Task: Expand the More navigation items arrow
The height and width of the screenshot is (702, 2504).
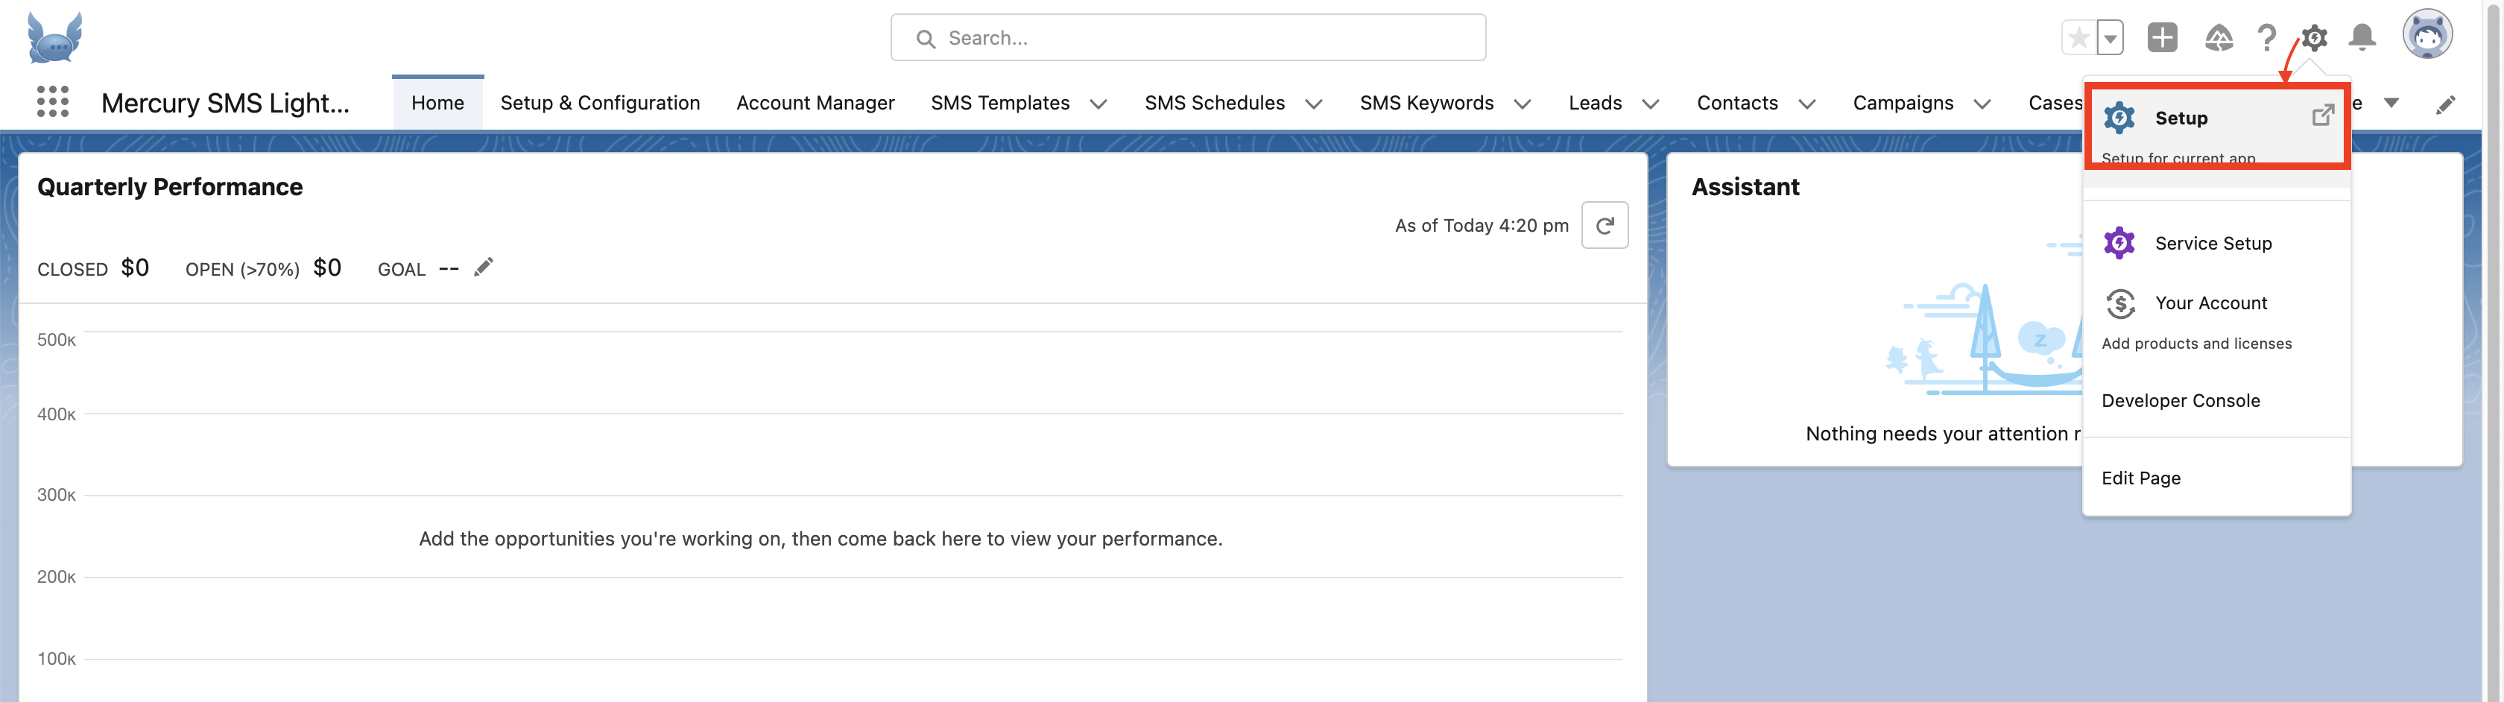Action: (x=2391, y=103)
